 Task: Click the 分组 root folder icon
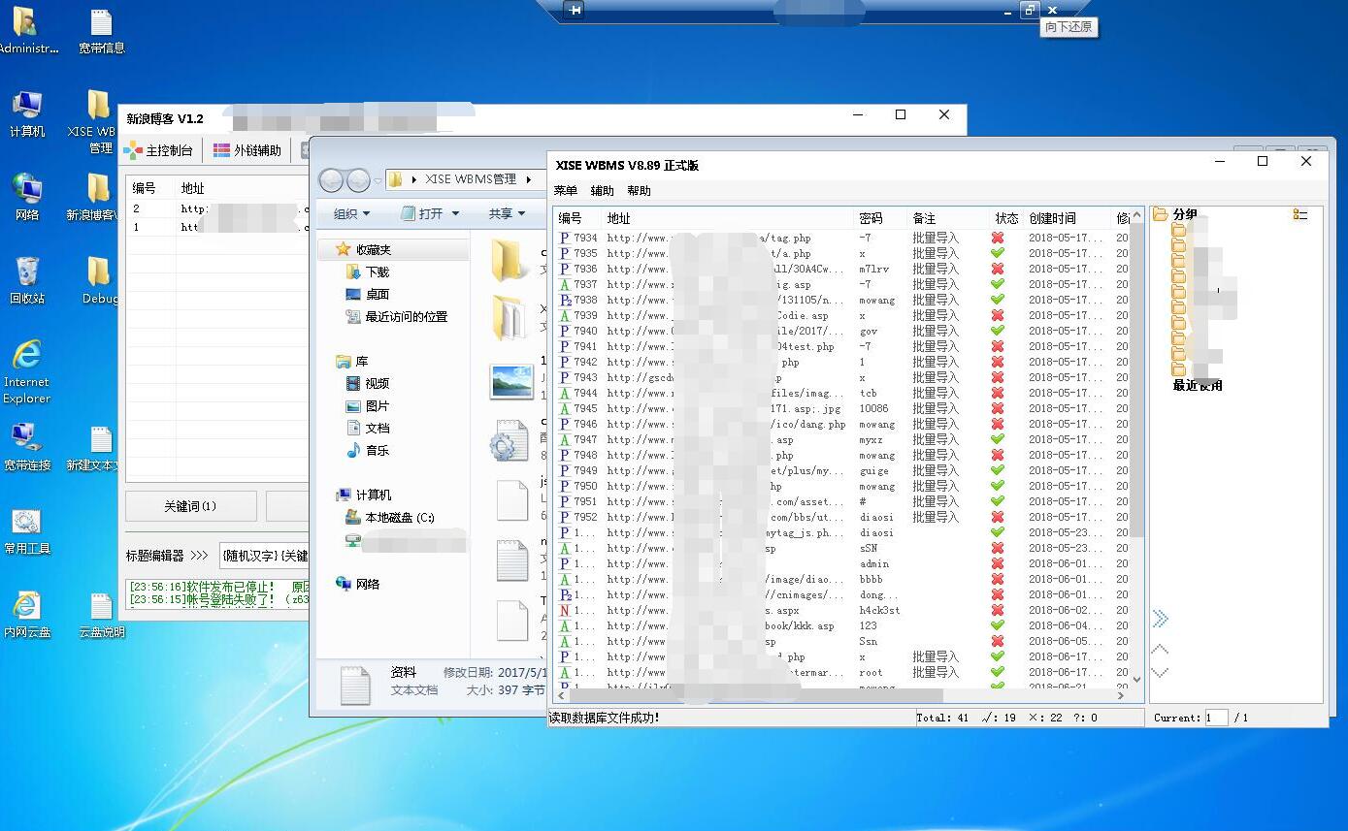click(1160, 214)
